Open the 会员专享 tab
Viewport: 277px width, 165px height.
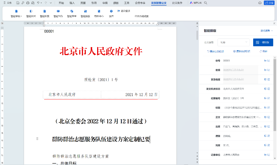click(140, 3)
